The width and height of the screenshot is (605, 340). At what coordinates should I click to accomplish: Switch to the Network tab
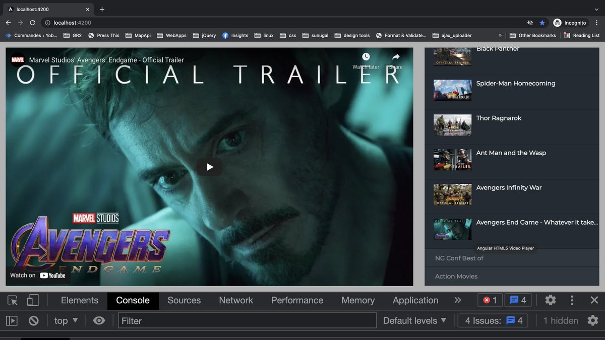(x=236, y=300)
